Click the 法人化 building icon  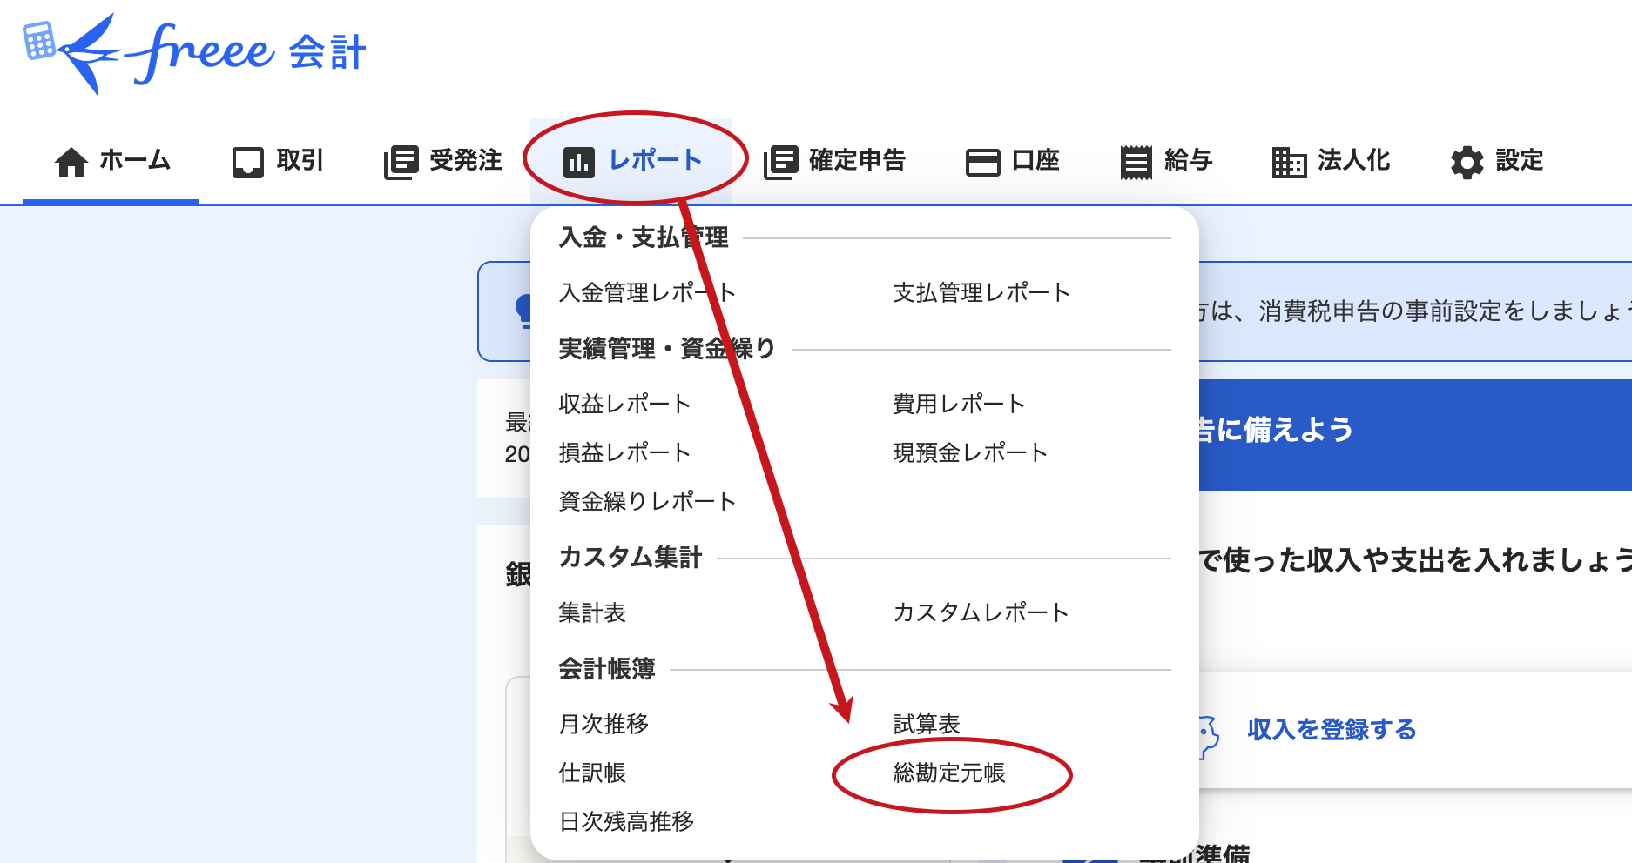(1290, 162)
